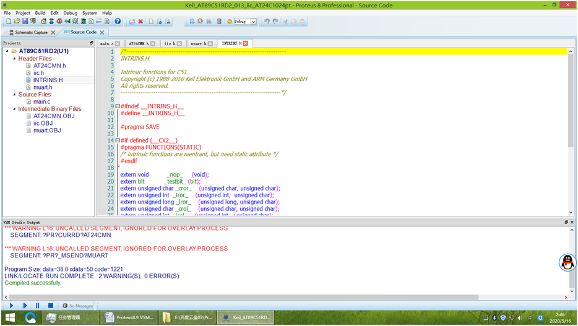
Task: Click the Build Project toolbar icon
Action: (192, 22)
